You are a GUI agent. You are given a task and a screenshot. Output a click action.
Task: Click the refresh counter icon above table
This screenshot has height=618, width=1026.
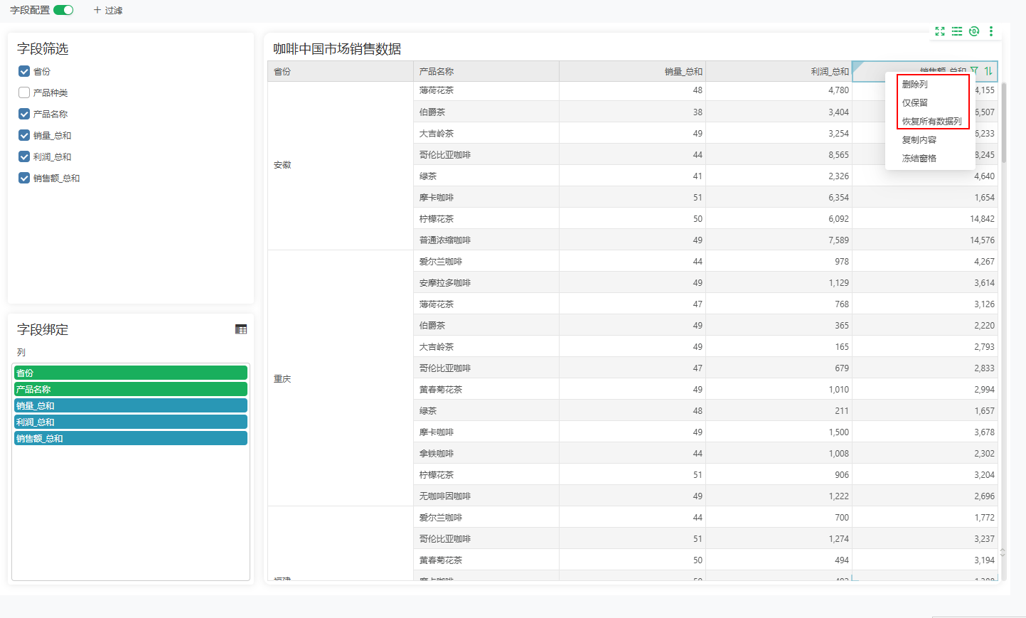point(974,31)
